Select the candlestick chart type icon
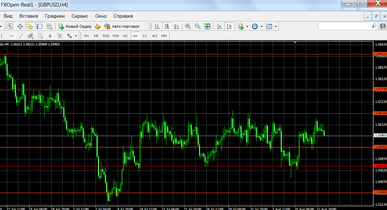This screenshot has height=210, width=387. [x=167, y=26]
